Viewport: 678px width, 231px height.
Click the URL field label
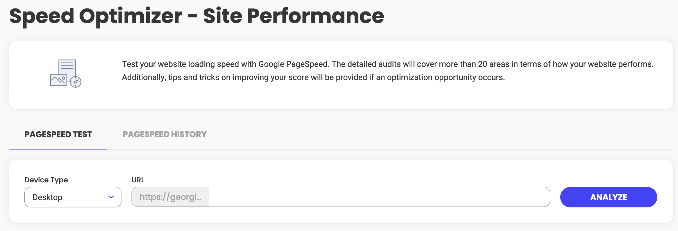[138, 180]
